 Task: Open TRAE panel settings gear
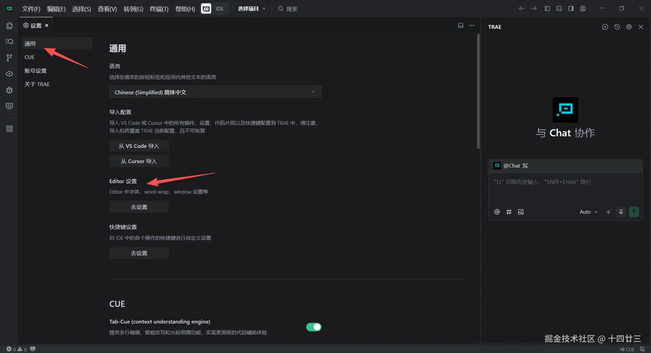coord(629,27)
